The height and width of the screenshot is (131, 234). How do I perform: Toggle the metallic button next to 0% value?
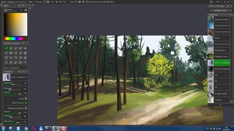(26, 10)
